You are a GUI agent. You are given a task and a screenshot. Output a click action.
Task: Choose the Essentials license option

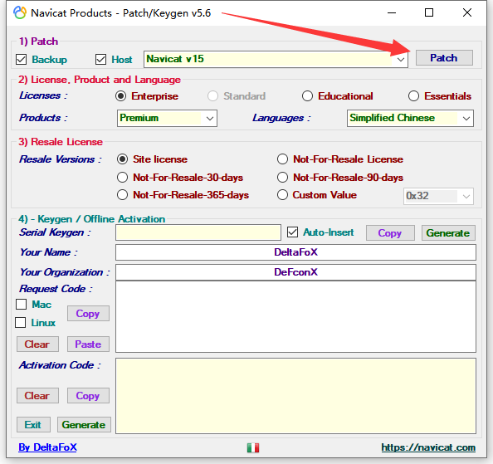tap(413, 96)
